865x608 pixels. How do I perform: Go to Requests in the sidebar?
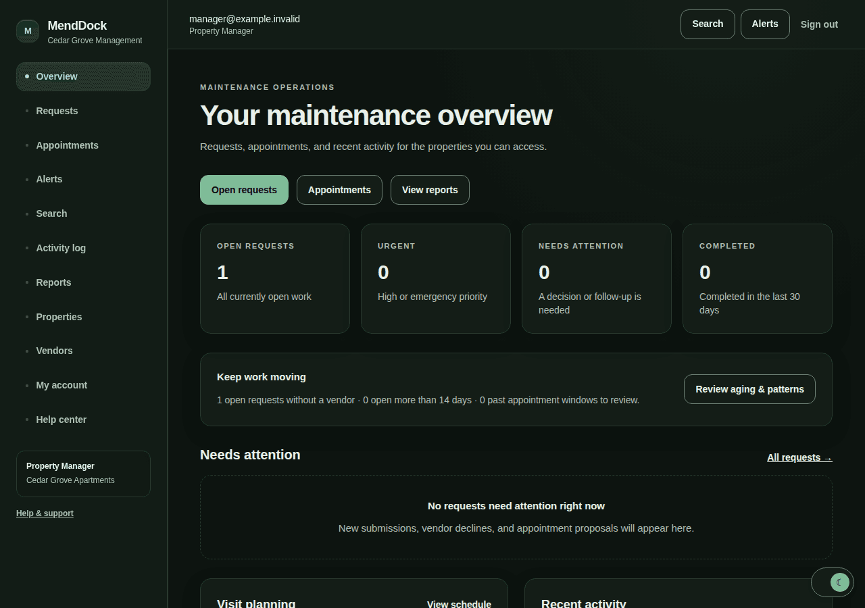83,111
